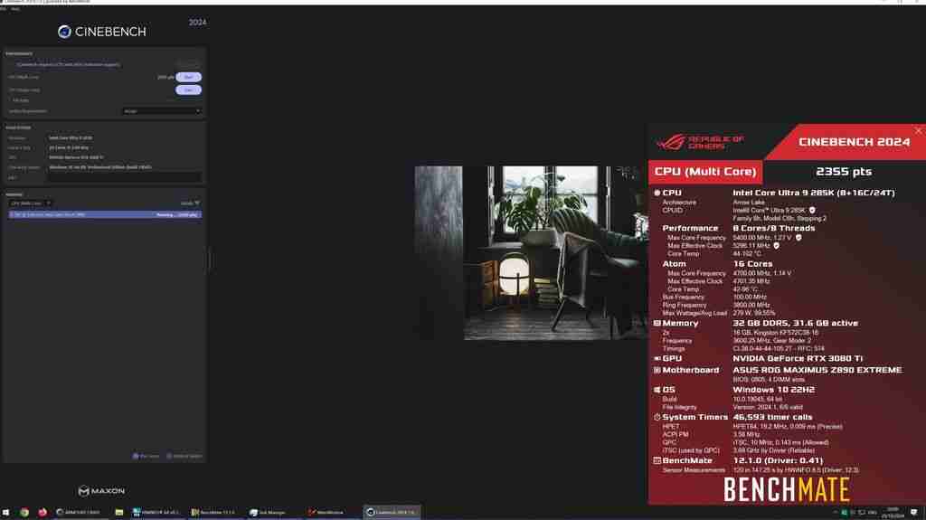Viewport: 926px width, 520px height.
Task: Click the shield icon next to CPUID
Action: pyautogui.click(x=812, y=211)
